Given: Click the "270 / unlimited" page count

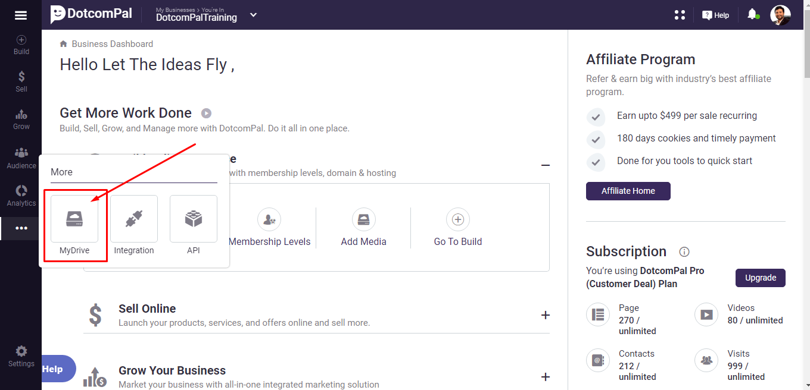Looking at the screenshot, I should point(637,325).
